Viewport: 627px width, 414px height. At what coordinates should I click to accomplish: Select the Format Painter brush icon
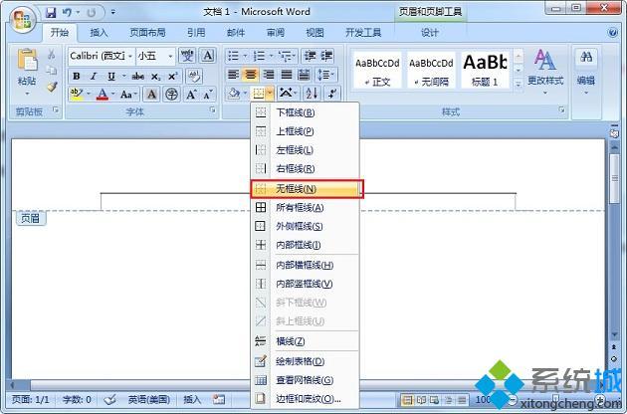52,88
